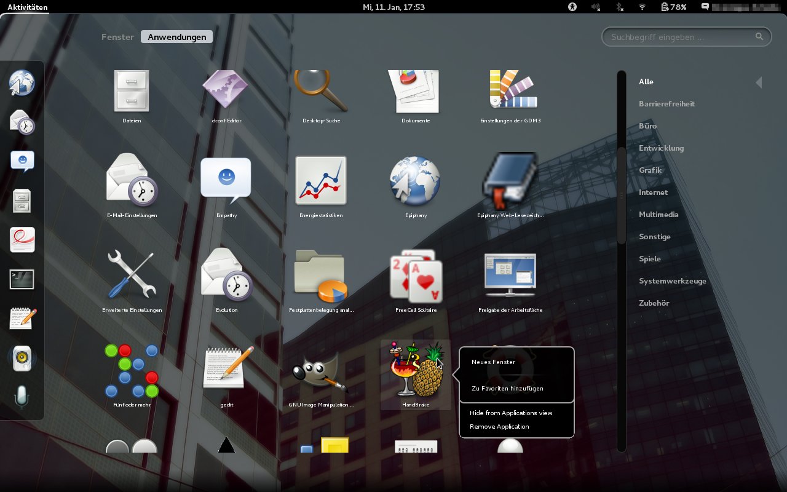Open the speaker app in the dash
Image resolution: width=787 pixels, height=492 pixels.
[x=22, y=358]
